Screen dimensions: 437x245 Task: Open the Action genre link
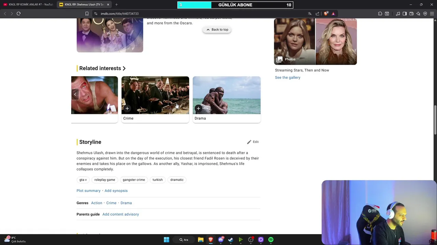[97, 203]
